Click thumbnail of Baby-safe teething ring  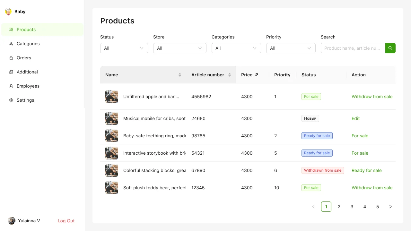tap(112, 136)
